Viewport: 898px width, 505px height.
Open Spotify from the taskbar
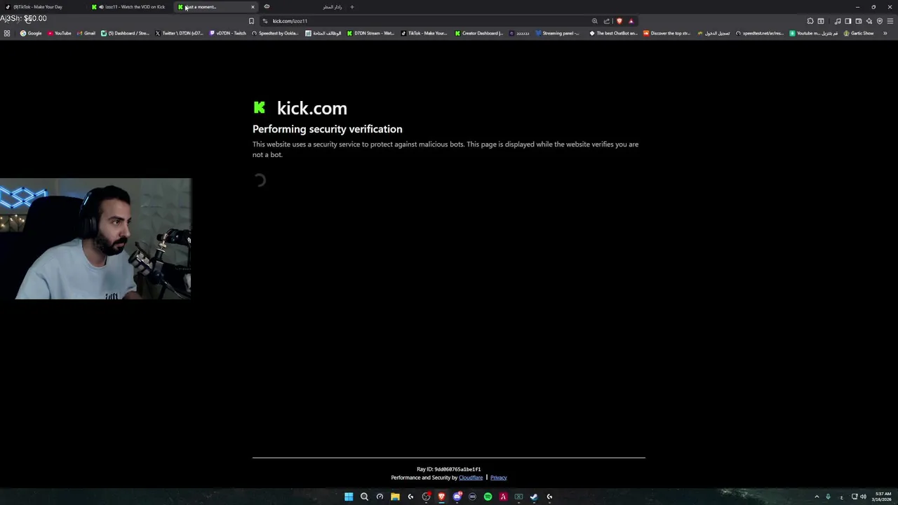coord(488,497)
